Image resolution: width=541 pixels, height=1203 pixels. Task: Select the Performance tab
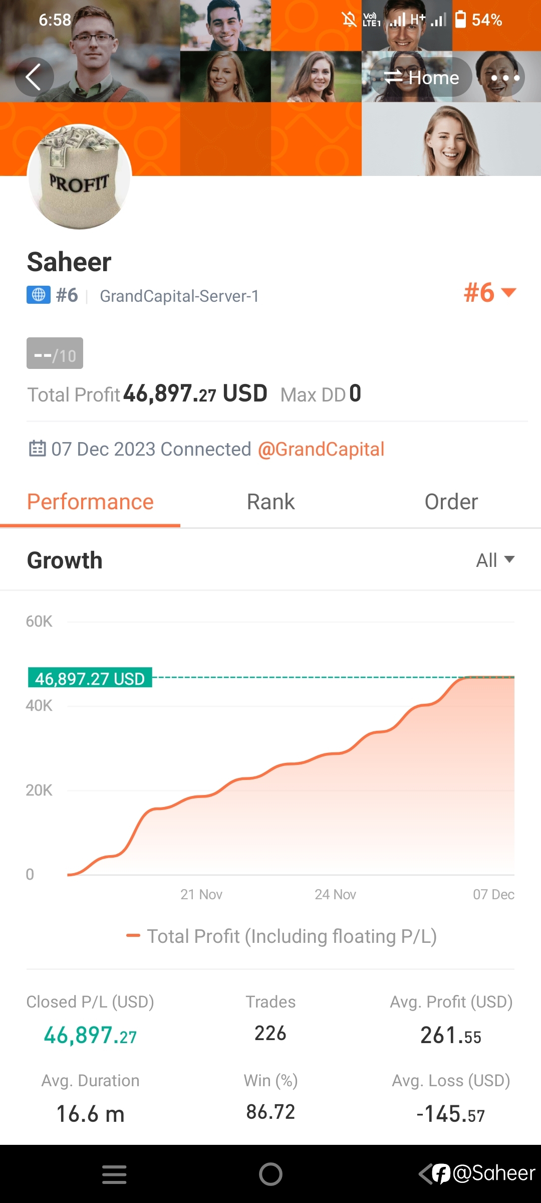click(90, 502)
